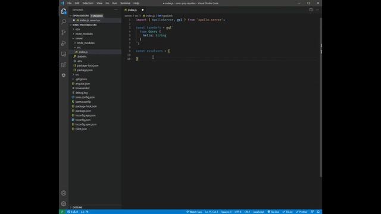Collapse the IONIC-PROJ-RECEITAS project section
Screen dimensions: 381x214
click(x=85, y=25)
